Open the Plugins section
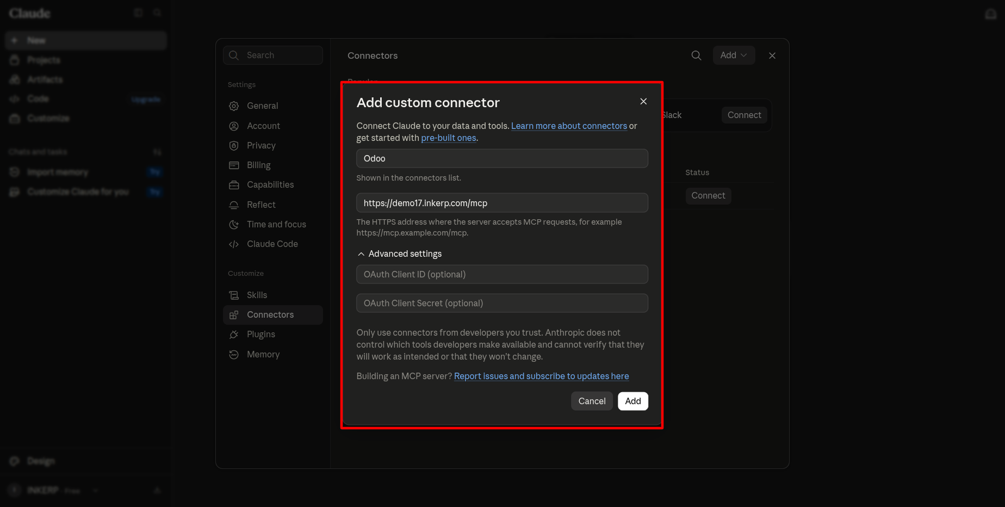Viewport: 1005px width, 507px height. (x=273, y=334)
